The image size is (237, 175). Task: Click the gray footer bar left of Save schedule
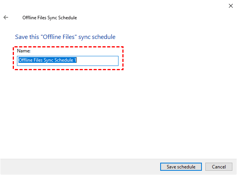77,167
